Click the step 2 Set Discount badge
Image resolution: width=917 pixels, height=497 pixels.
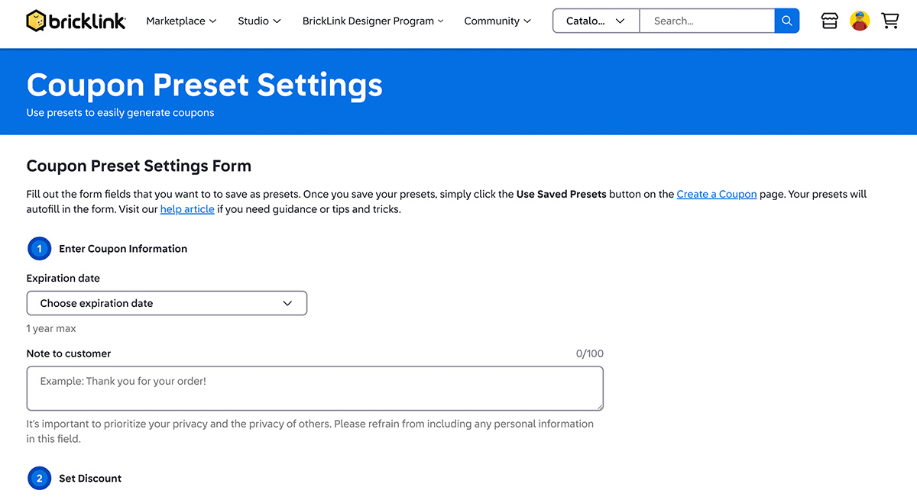coord(39,479)
